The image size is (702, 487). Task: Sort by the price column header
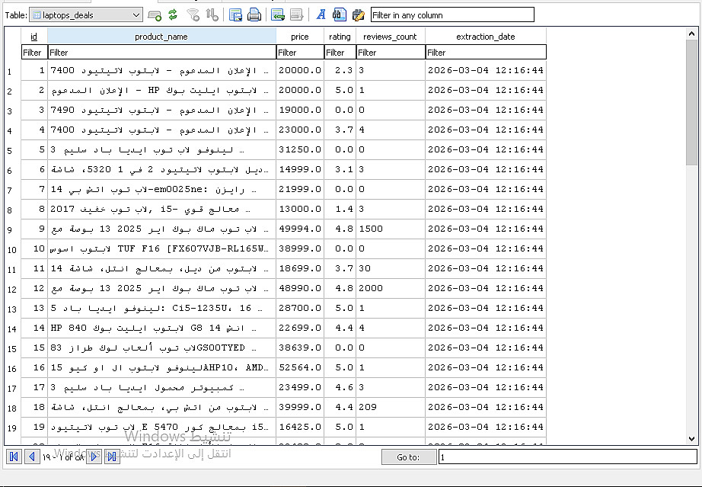(x=300, y=37)
